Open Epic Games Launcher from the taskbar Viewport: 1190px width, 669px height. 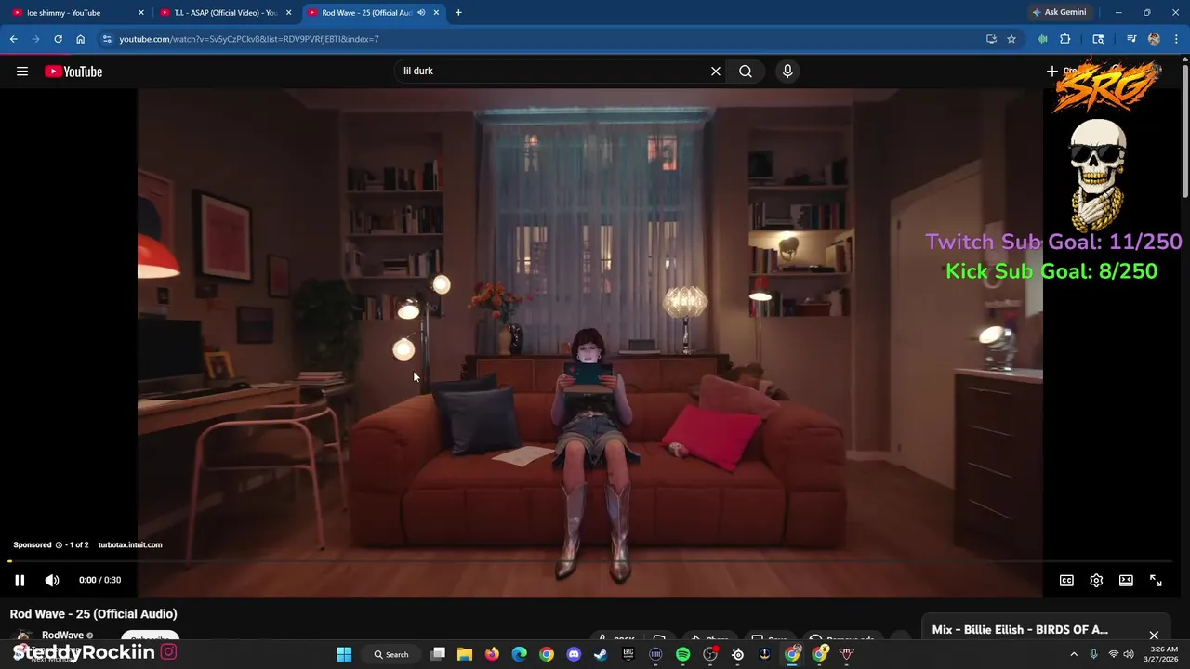click(628, 654)
